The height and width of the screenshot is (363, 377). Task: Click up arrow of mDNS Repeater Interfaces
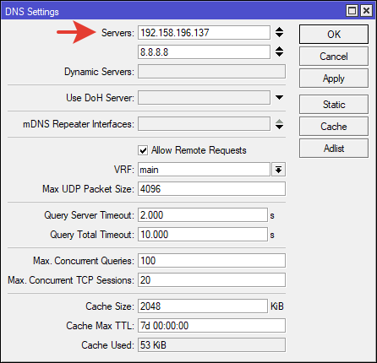pyautogui.click(x=279, y=122)
